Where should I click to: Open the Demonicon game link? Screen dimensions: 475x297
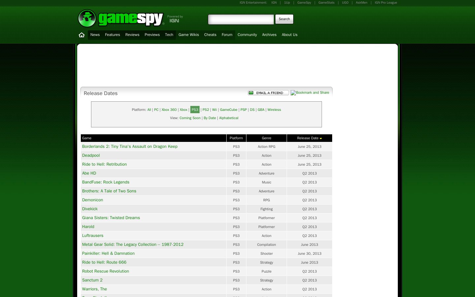coord(93,200)
